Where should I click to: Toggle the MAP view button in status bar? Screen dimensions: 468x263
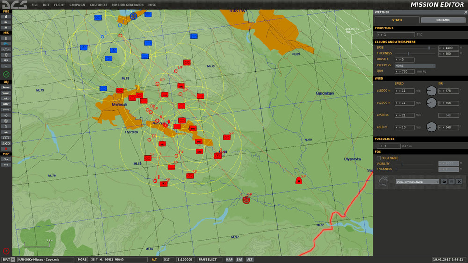[x=229, y=259]
